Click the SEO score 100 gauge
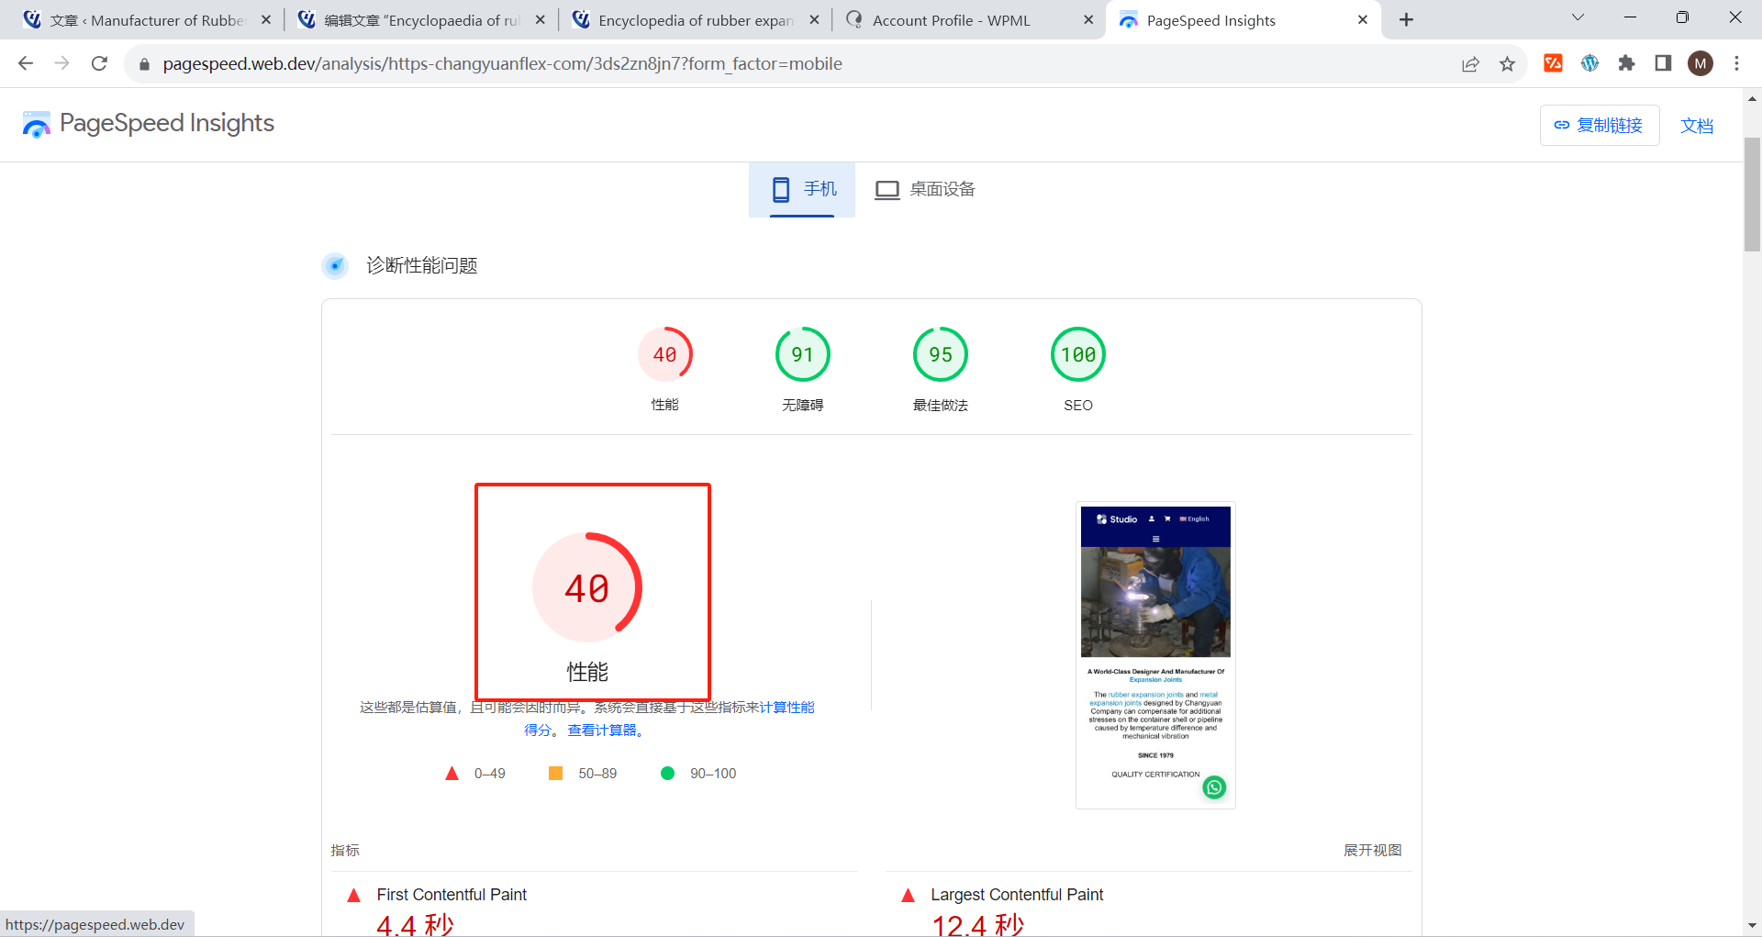This screenshot has height=937, width=1762. tap(1078, 354)
